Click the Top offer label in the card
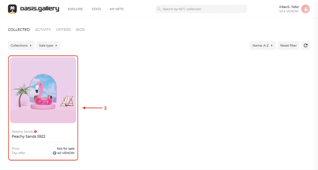 pos(18,153)
